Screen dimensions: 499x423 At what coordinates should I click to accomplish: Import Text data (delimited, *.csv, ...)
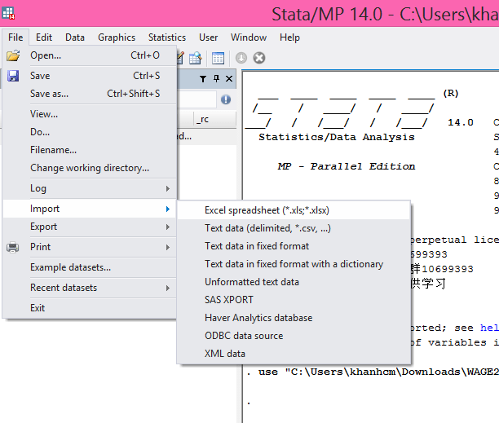294,228
